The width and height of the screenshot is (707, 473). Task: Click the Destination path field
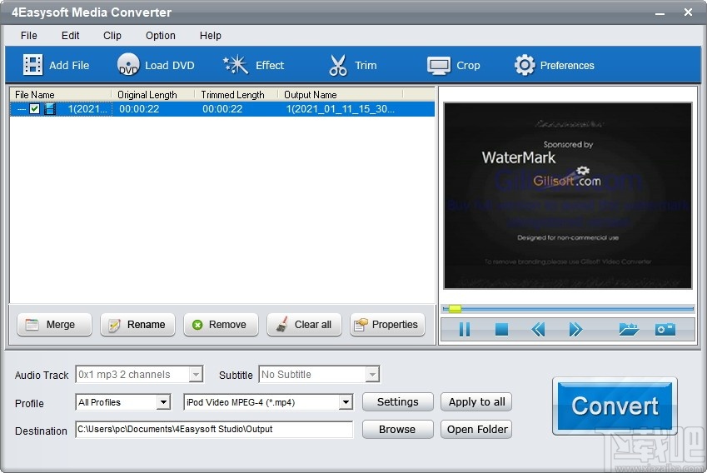pyautogui.click(x=214, y=429)
